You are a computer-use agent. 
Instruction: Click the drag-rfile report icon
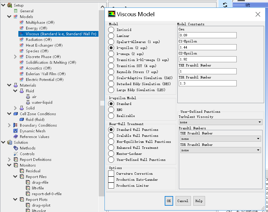tap(28, 182)
